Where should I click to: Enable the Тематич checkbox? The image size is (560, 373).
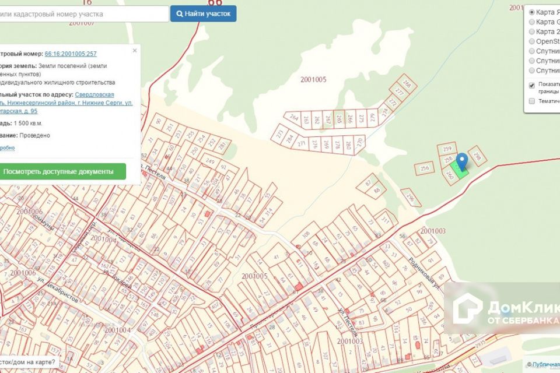[x=531, y=101]
